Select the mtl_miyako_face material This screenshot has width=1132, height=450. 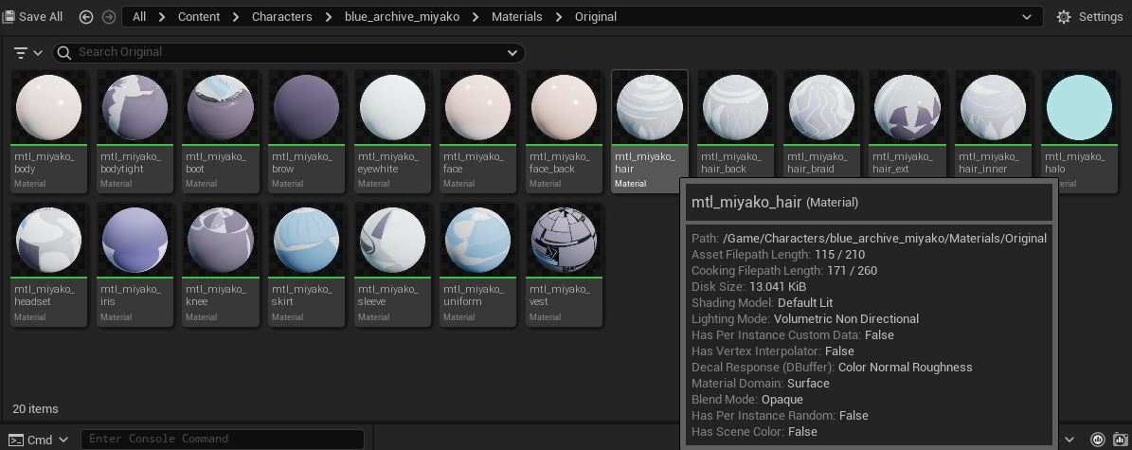click(477, 132)
